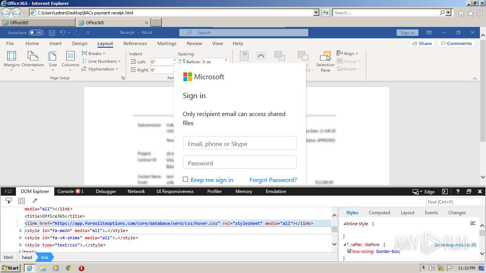Click the Email, phone or Skype field
The height and width of the screenshot is (273, 486).
point(240,143)
